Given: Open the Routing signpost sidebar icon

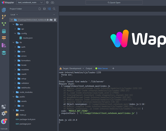Looking at the screenshot, I should coord(4,38).
